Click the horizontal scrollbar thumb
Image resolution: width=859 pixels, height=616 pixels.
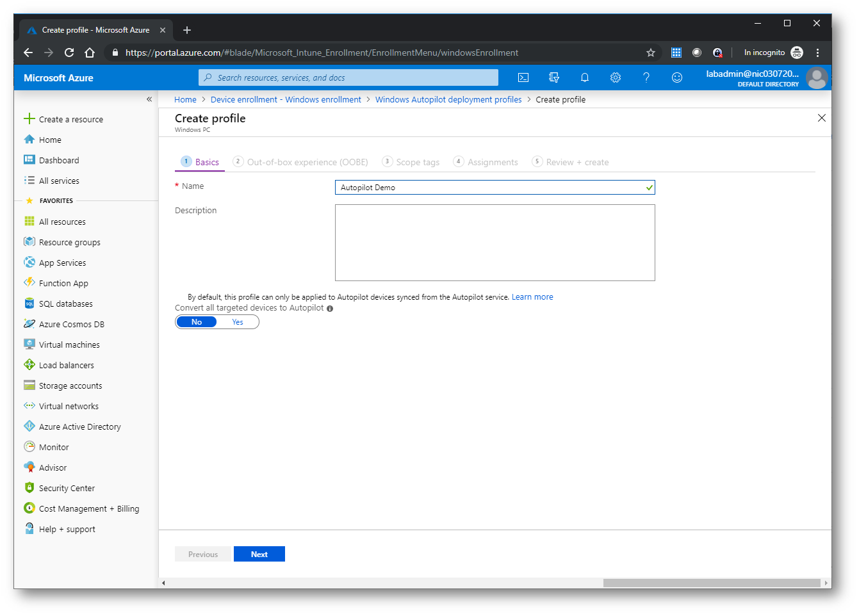(712, 583)
